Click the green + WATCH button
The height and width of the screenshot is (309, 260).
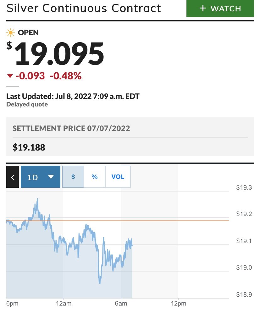[x=220, y=9]
